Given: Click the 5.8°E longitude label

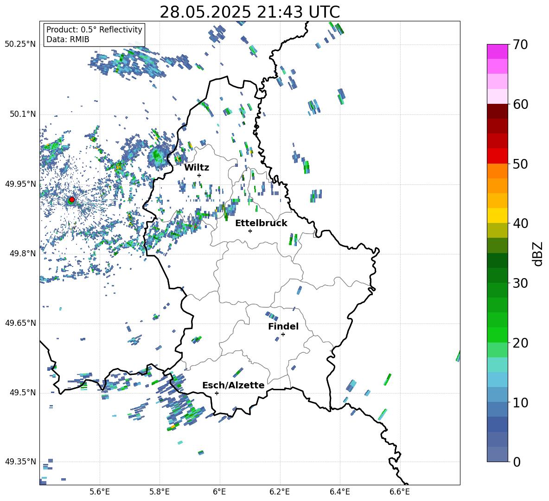Looking at the screenshot, I should point(160,492).
